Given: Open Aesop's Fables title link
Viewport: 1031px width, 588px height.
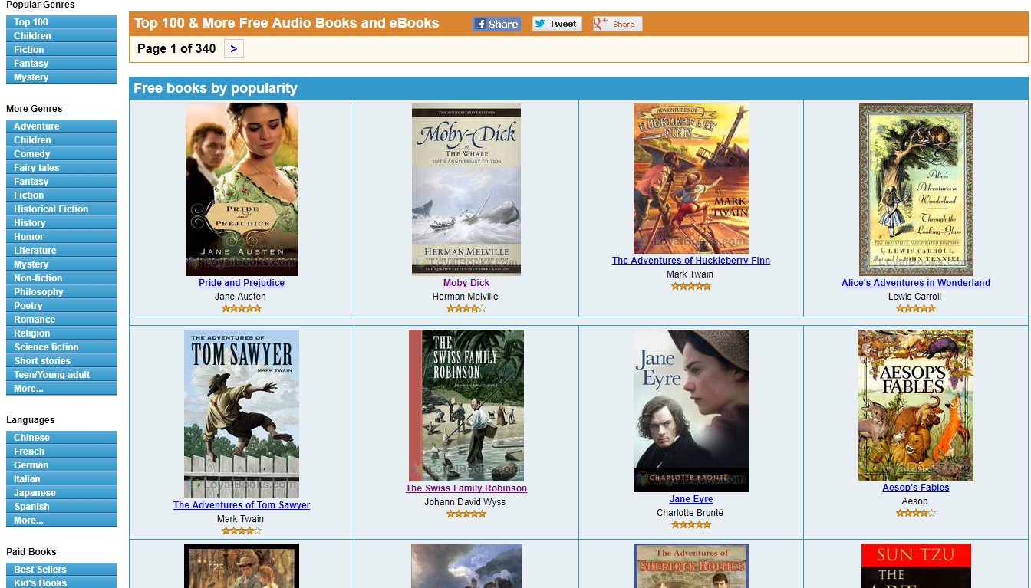Looking at the screenshot, I should pyautogui.click(x=916, y=488).
